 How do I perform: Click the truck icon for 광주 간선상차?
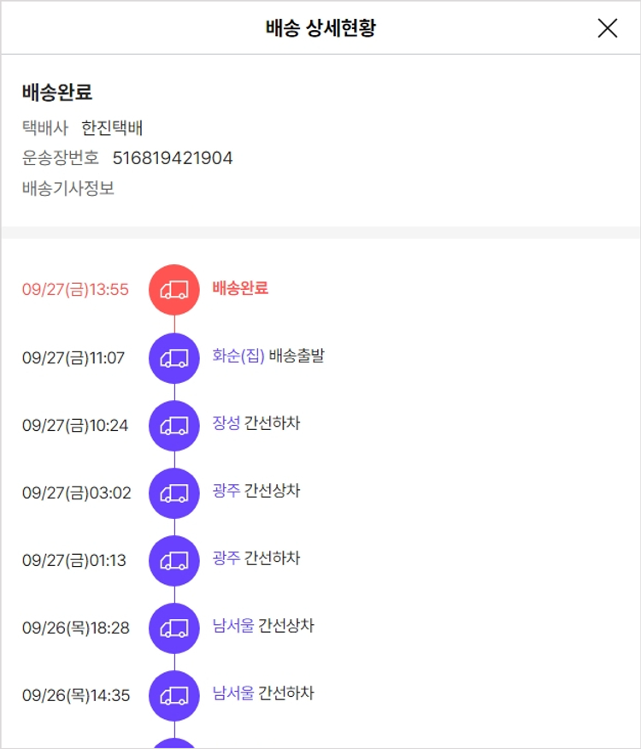point(174,492)
